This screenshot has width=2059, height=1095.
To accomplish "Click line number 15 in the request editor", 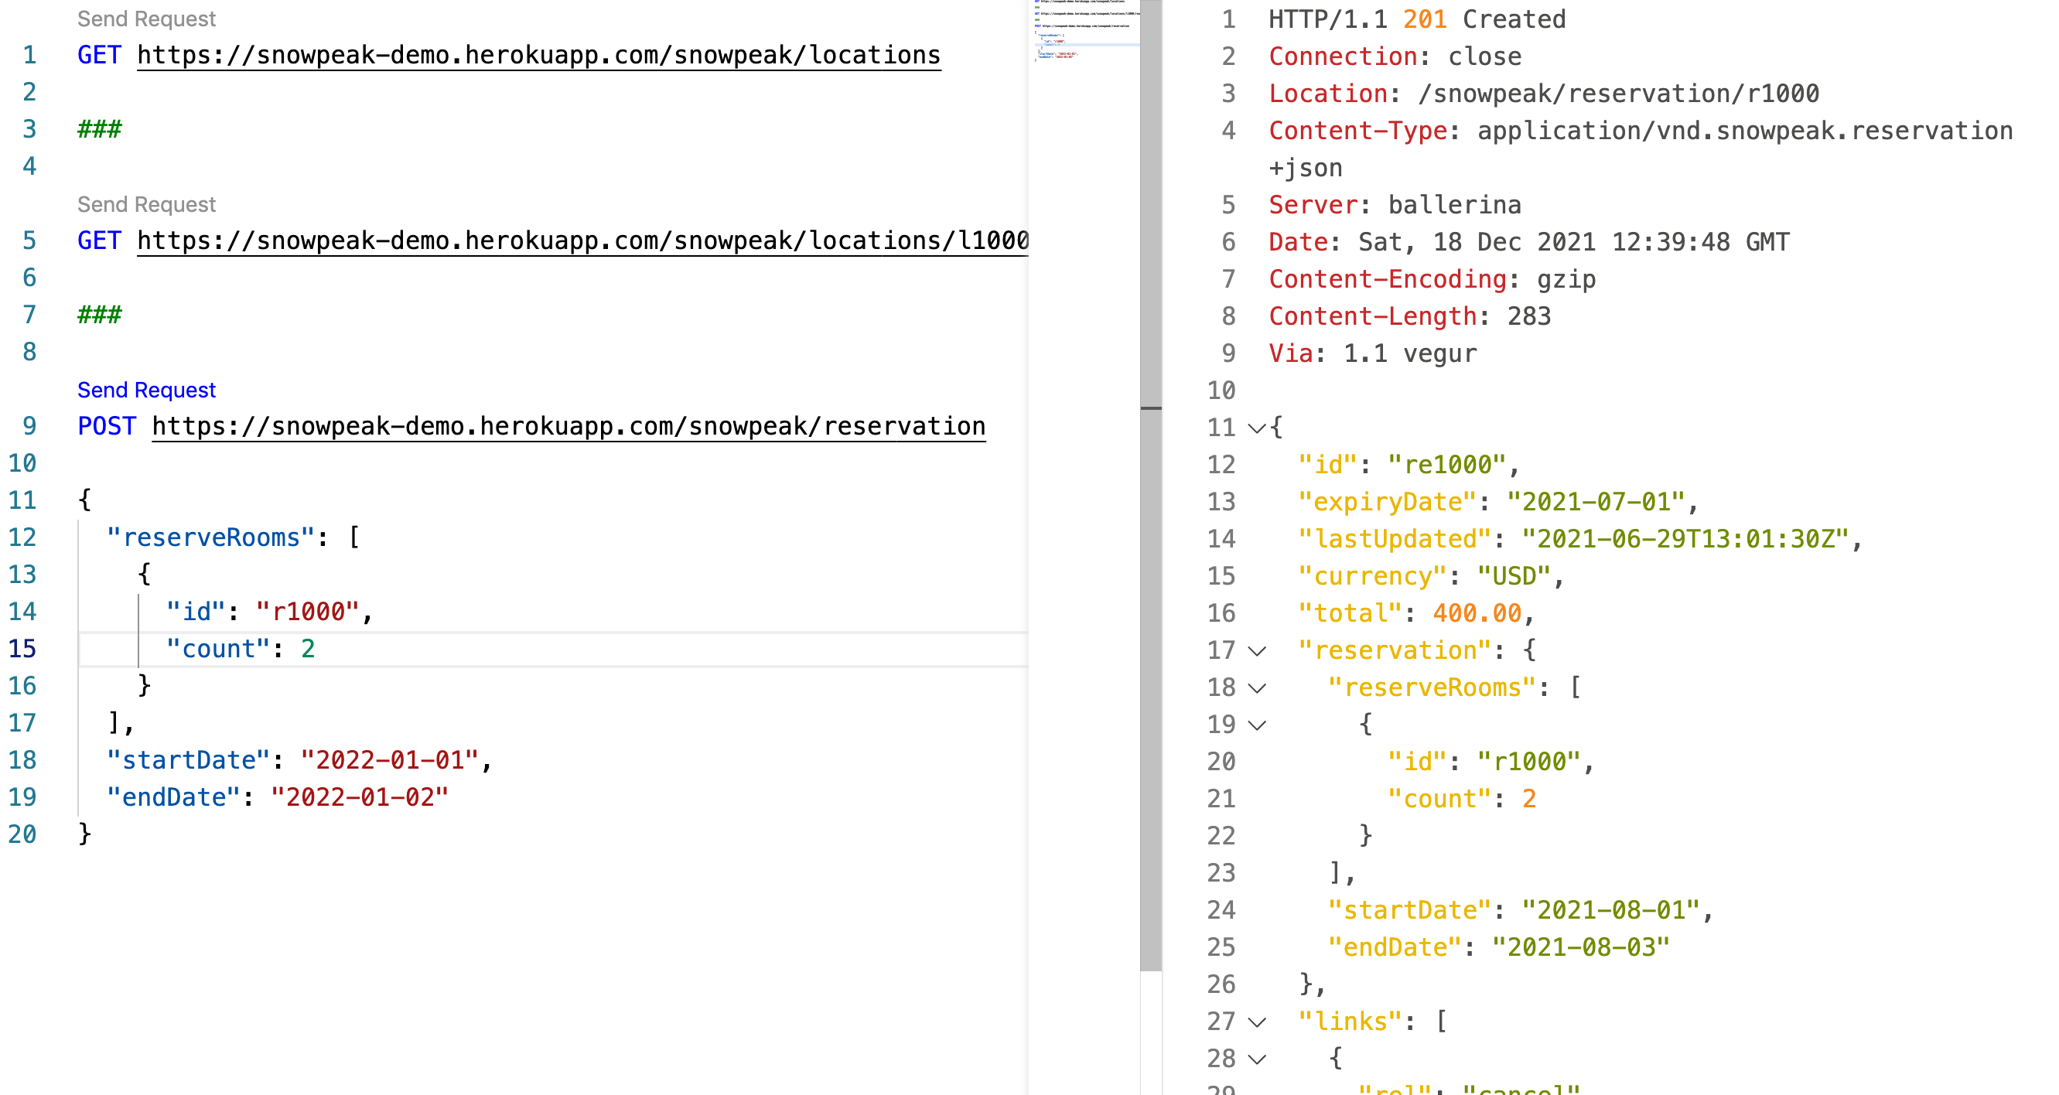I will pos(23,648).
